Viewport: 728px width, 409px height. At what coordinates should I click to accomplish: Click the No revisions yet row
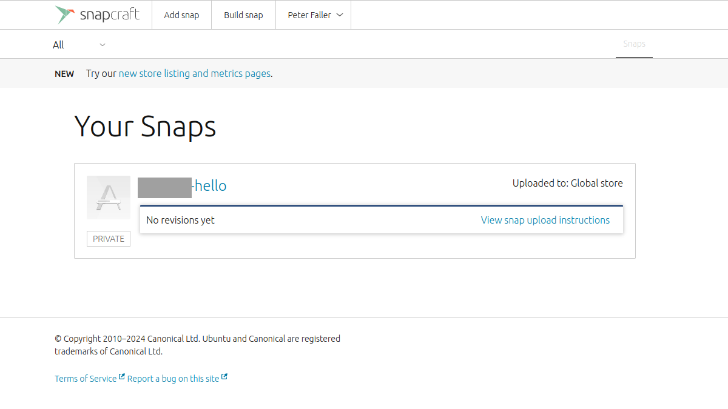382,219
